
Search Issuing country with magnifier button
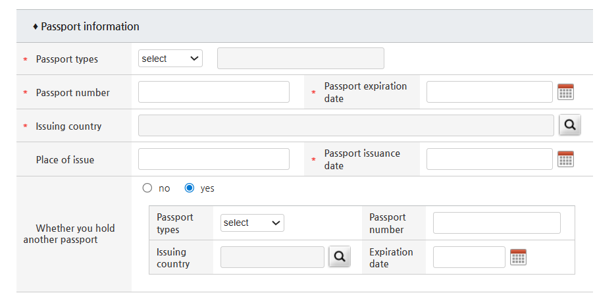click(x=570, y=125)
